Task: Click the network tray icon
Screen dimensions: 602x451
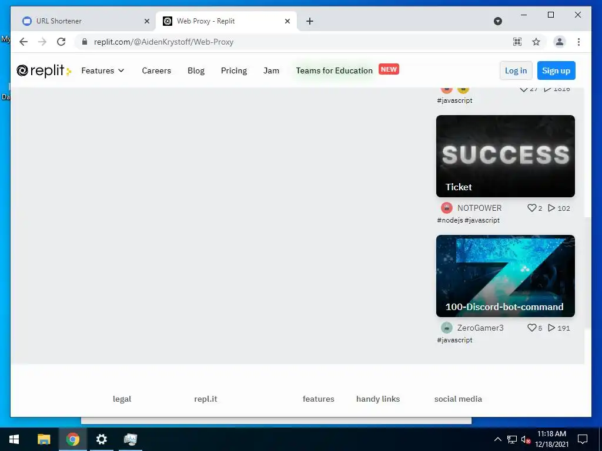Action: point(512,439)
